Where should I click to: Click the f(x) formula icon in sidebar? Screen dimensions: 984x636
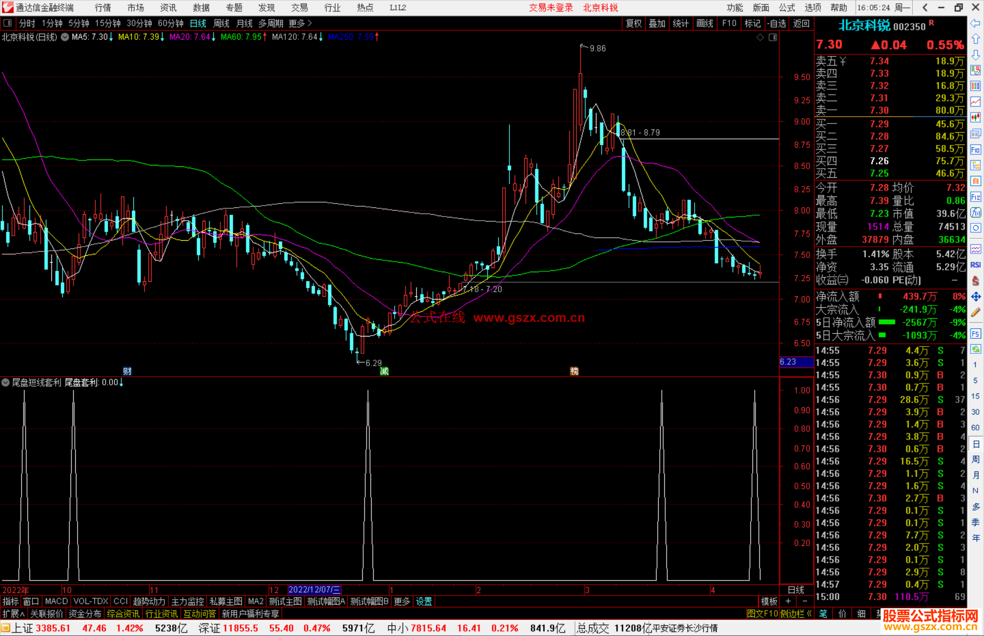click(x=975, y=212)
